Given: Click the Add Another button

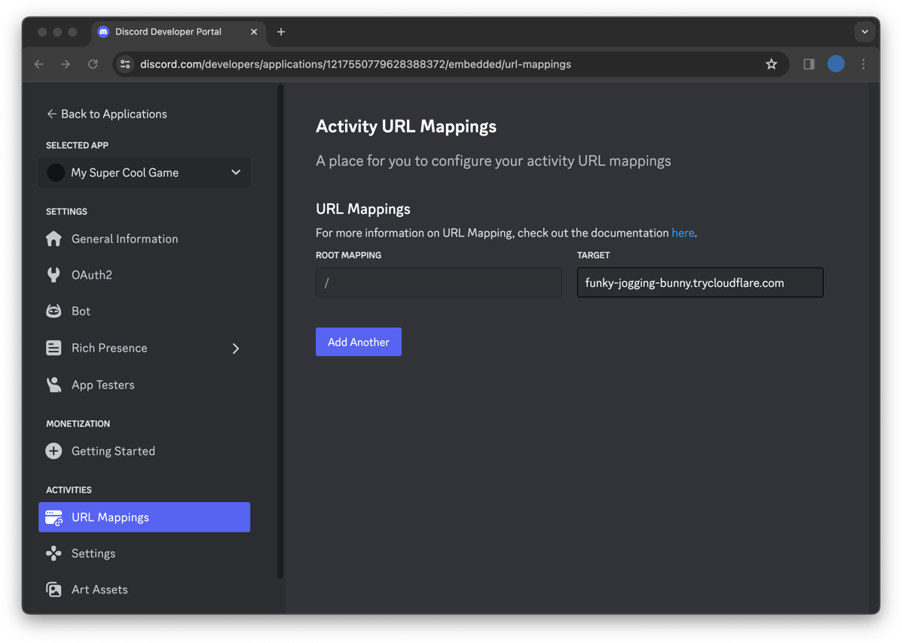Looking at the screenshot, I should (x=359, y=342).
